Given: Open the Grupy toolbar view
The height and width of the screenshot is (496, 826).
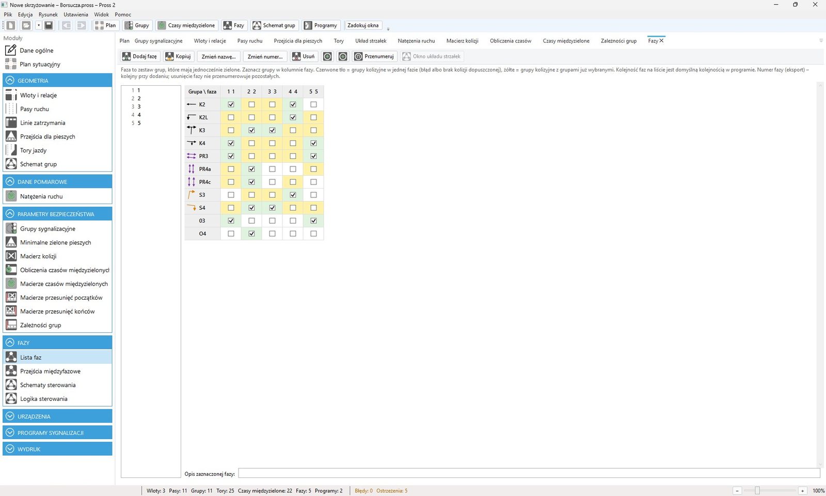Looking at the screenshot, I should click(137, 25).
